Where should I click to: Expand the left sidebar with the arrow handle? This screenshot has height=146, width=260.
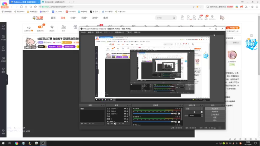[7, 80]
